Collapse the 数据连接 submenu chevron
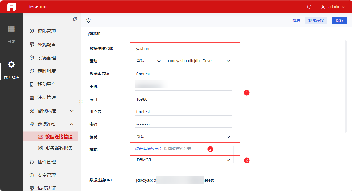 coord(72,124)
